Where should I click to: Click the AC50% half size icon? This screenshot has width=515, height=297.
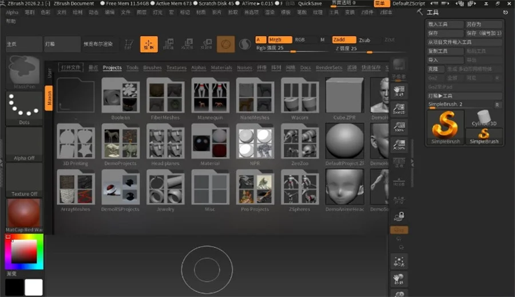tap(399, 145)
